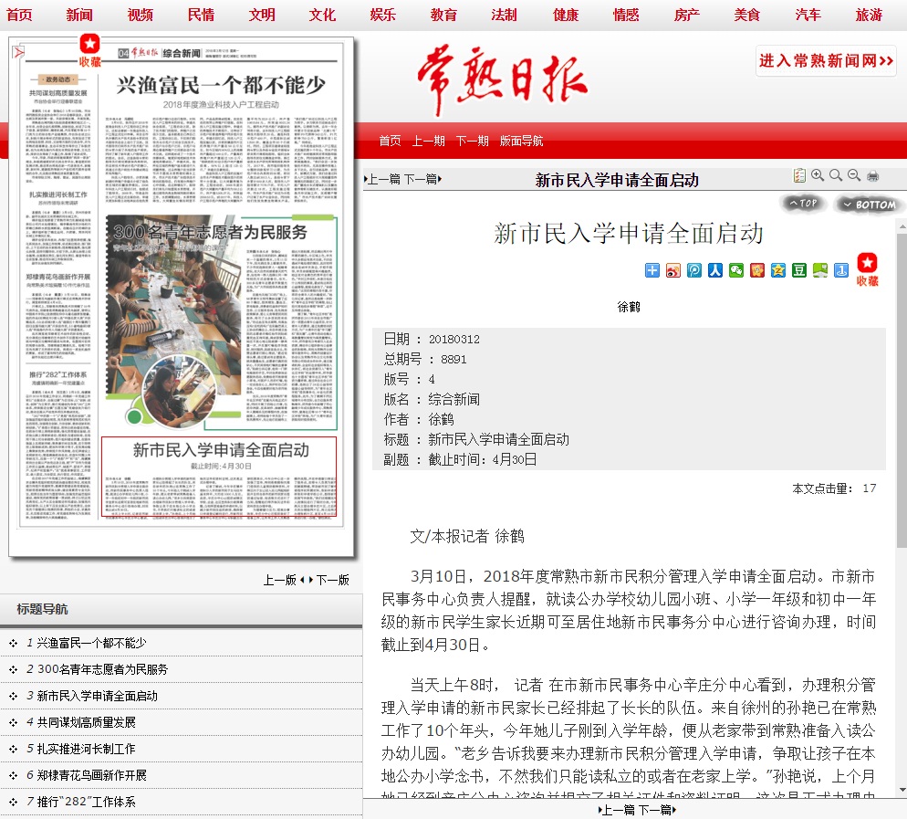The image size is (907, 819).
Task: Open the 娱乐 menu item
Action: 383,15
